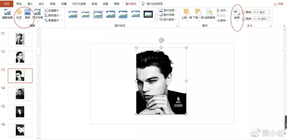The image size is (287, 140).
Task: Apply the second picture style thumbnail
Action: tap(86, 14)
